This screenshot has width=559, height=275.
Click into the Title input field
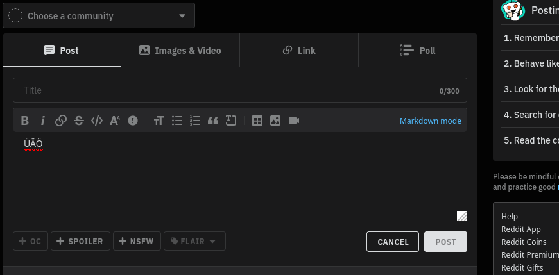240,90
